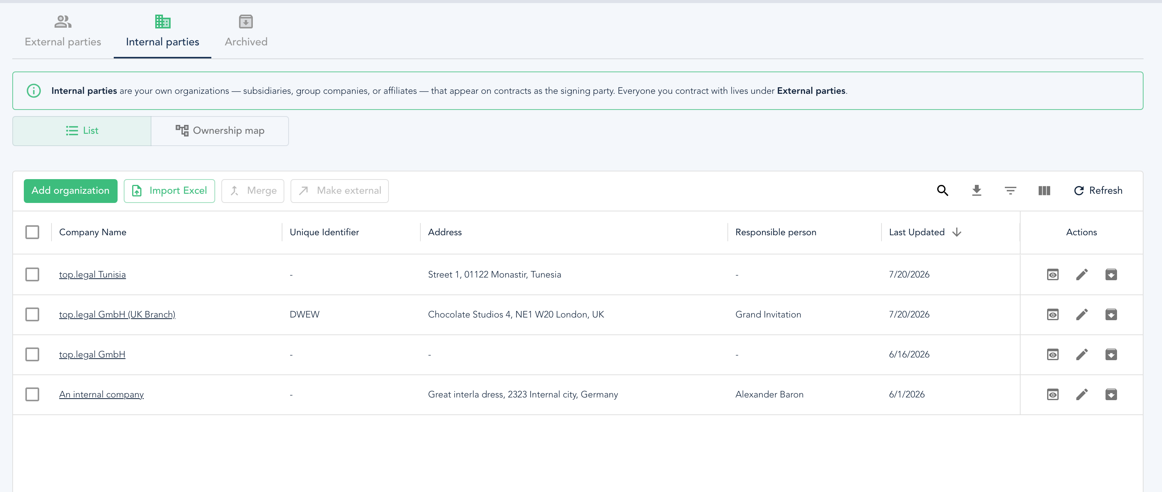Image resolution: width=1162 pixels, height=492 pixels.
Task: Edit top.legal GmbH (UK Branch) with pencil
Action: (x=1082, y=314)
